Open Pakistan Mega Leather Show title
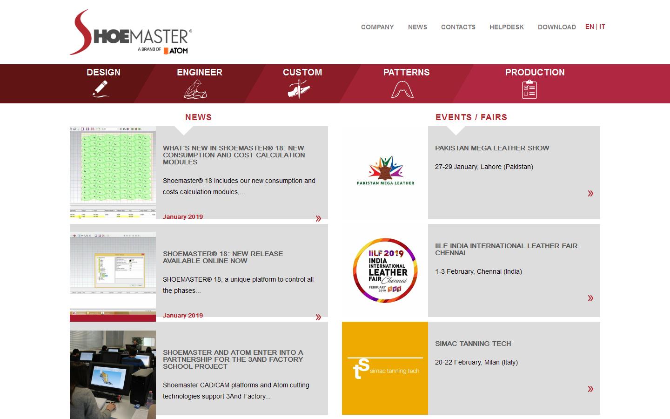 pyautogui.click(x=492, y=148)
